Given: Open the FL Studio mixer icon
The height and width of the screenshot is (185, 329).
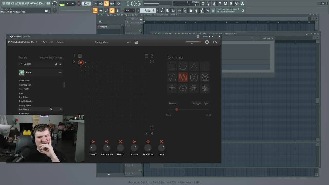Looking at the screenshot, I should point(179,11).
